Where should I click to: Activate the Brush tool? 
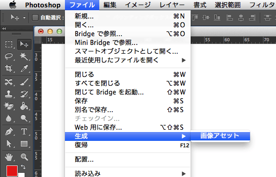(24, 82)
